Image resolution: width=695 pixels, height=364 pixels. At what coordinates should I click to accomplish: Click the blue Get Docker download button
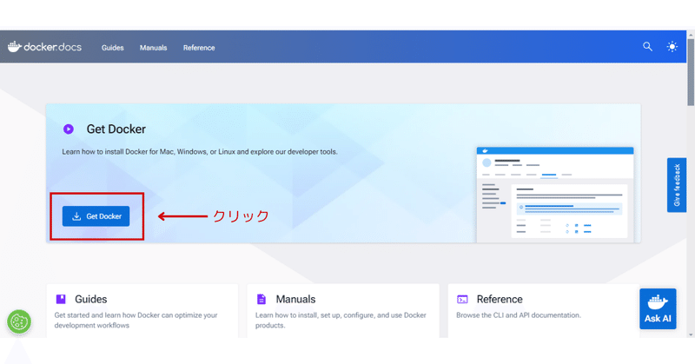96,216
